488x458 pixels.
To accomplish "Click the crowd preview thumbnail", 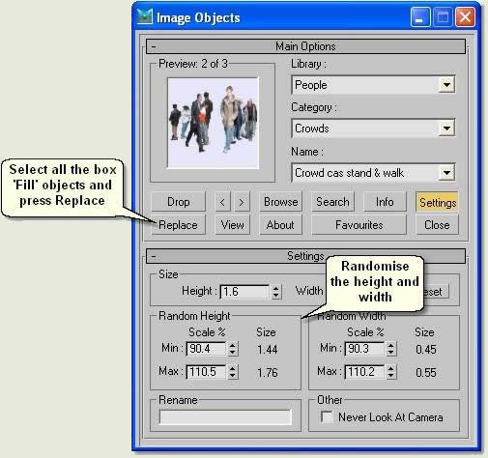I will [x=213, y=123].
